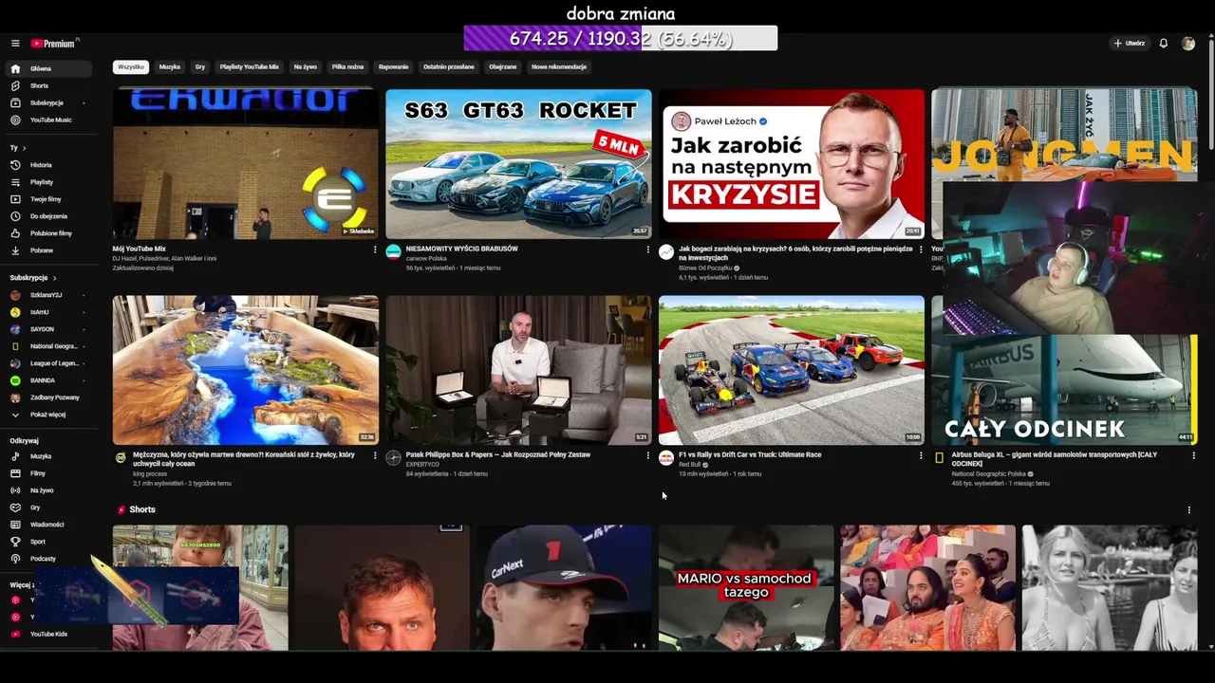This screenshot has height=683, width=1215.
Task: Expand the Ty section chevron
Action: point(24,148)
